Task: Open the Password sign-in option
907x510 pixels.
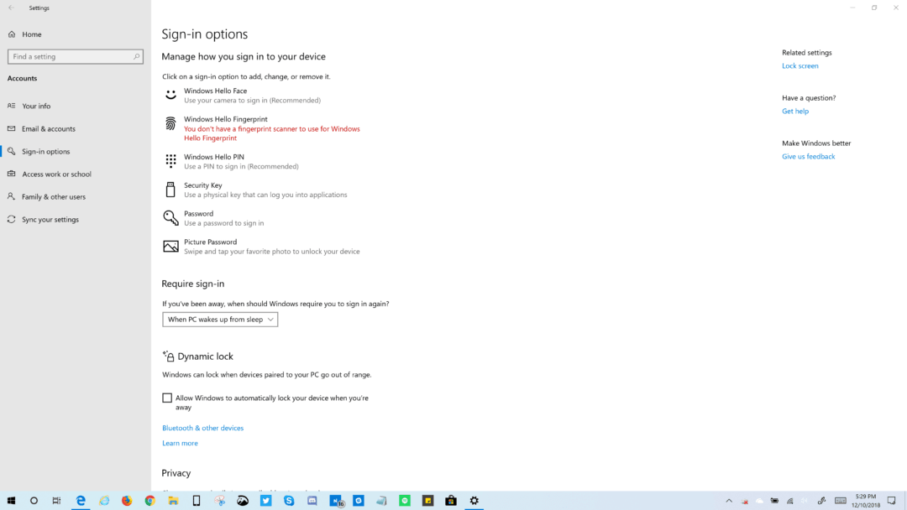Action: click(199, 217)
